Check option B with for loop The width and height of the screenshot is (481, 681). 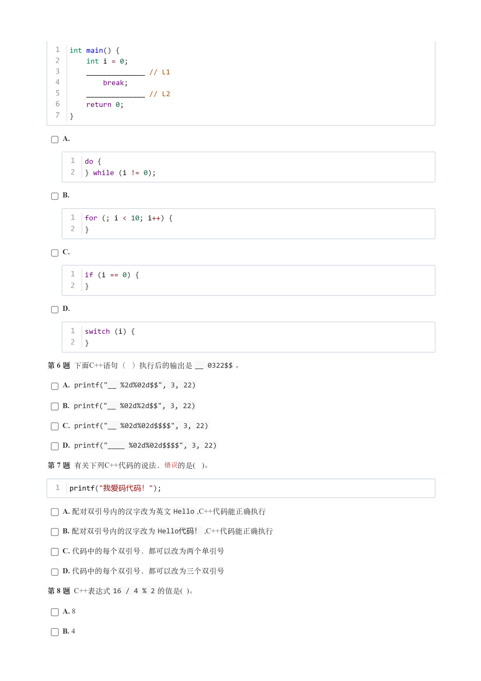[55, 196]
